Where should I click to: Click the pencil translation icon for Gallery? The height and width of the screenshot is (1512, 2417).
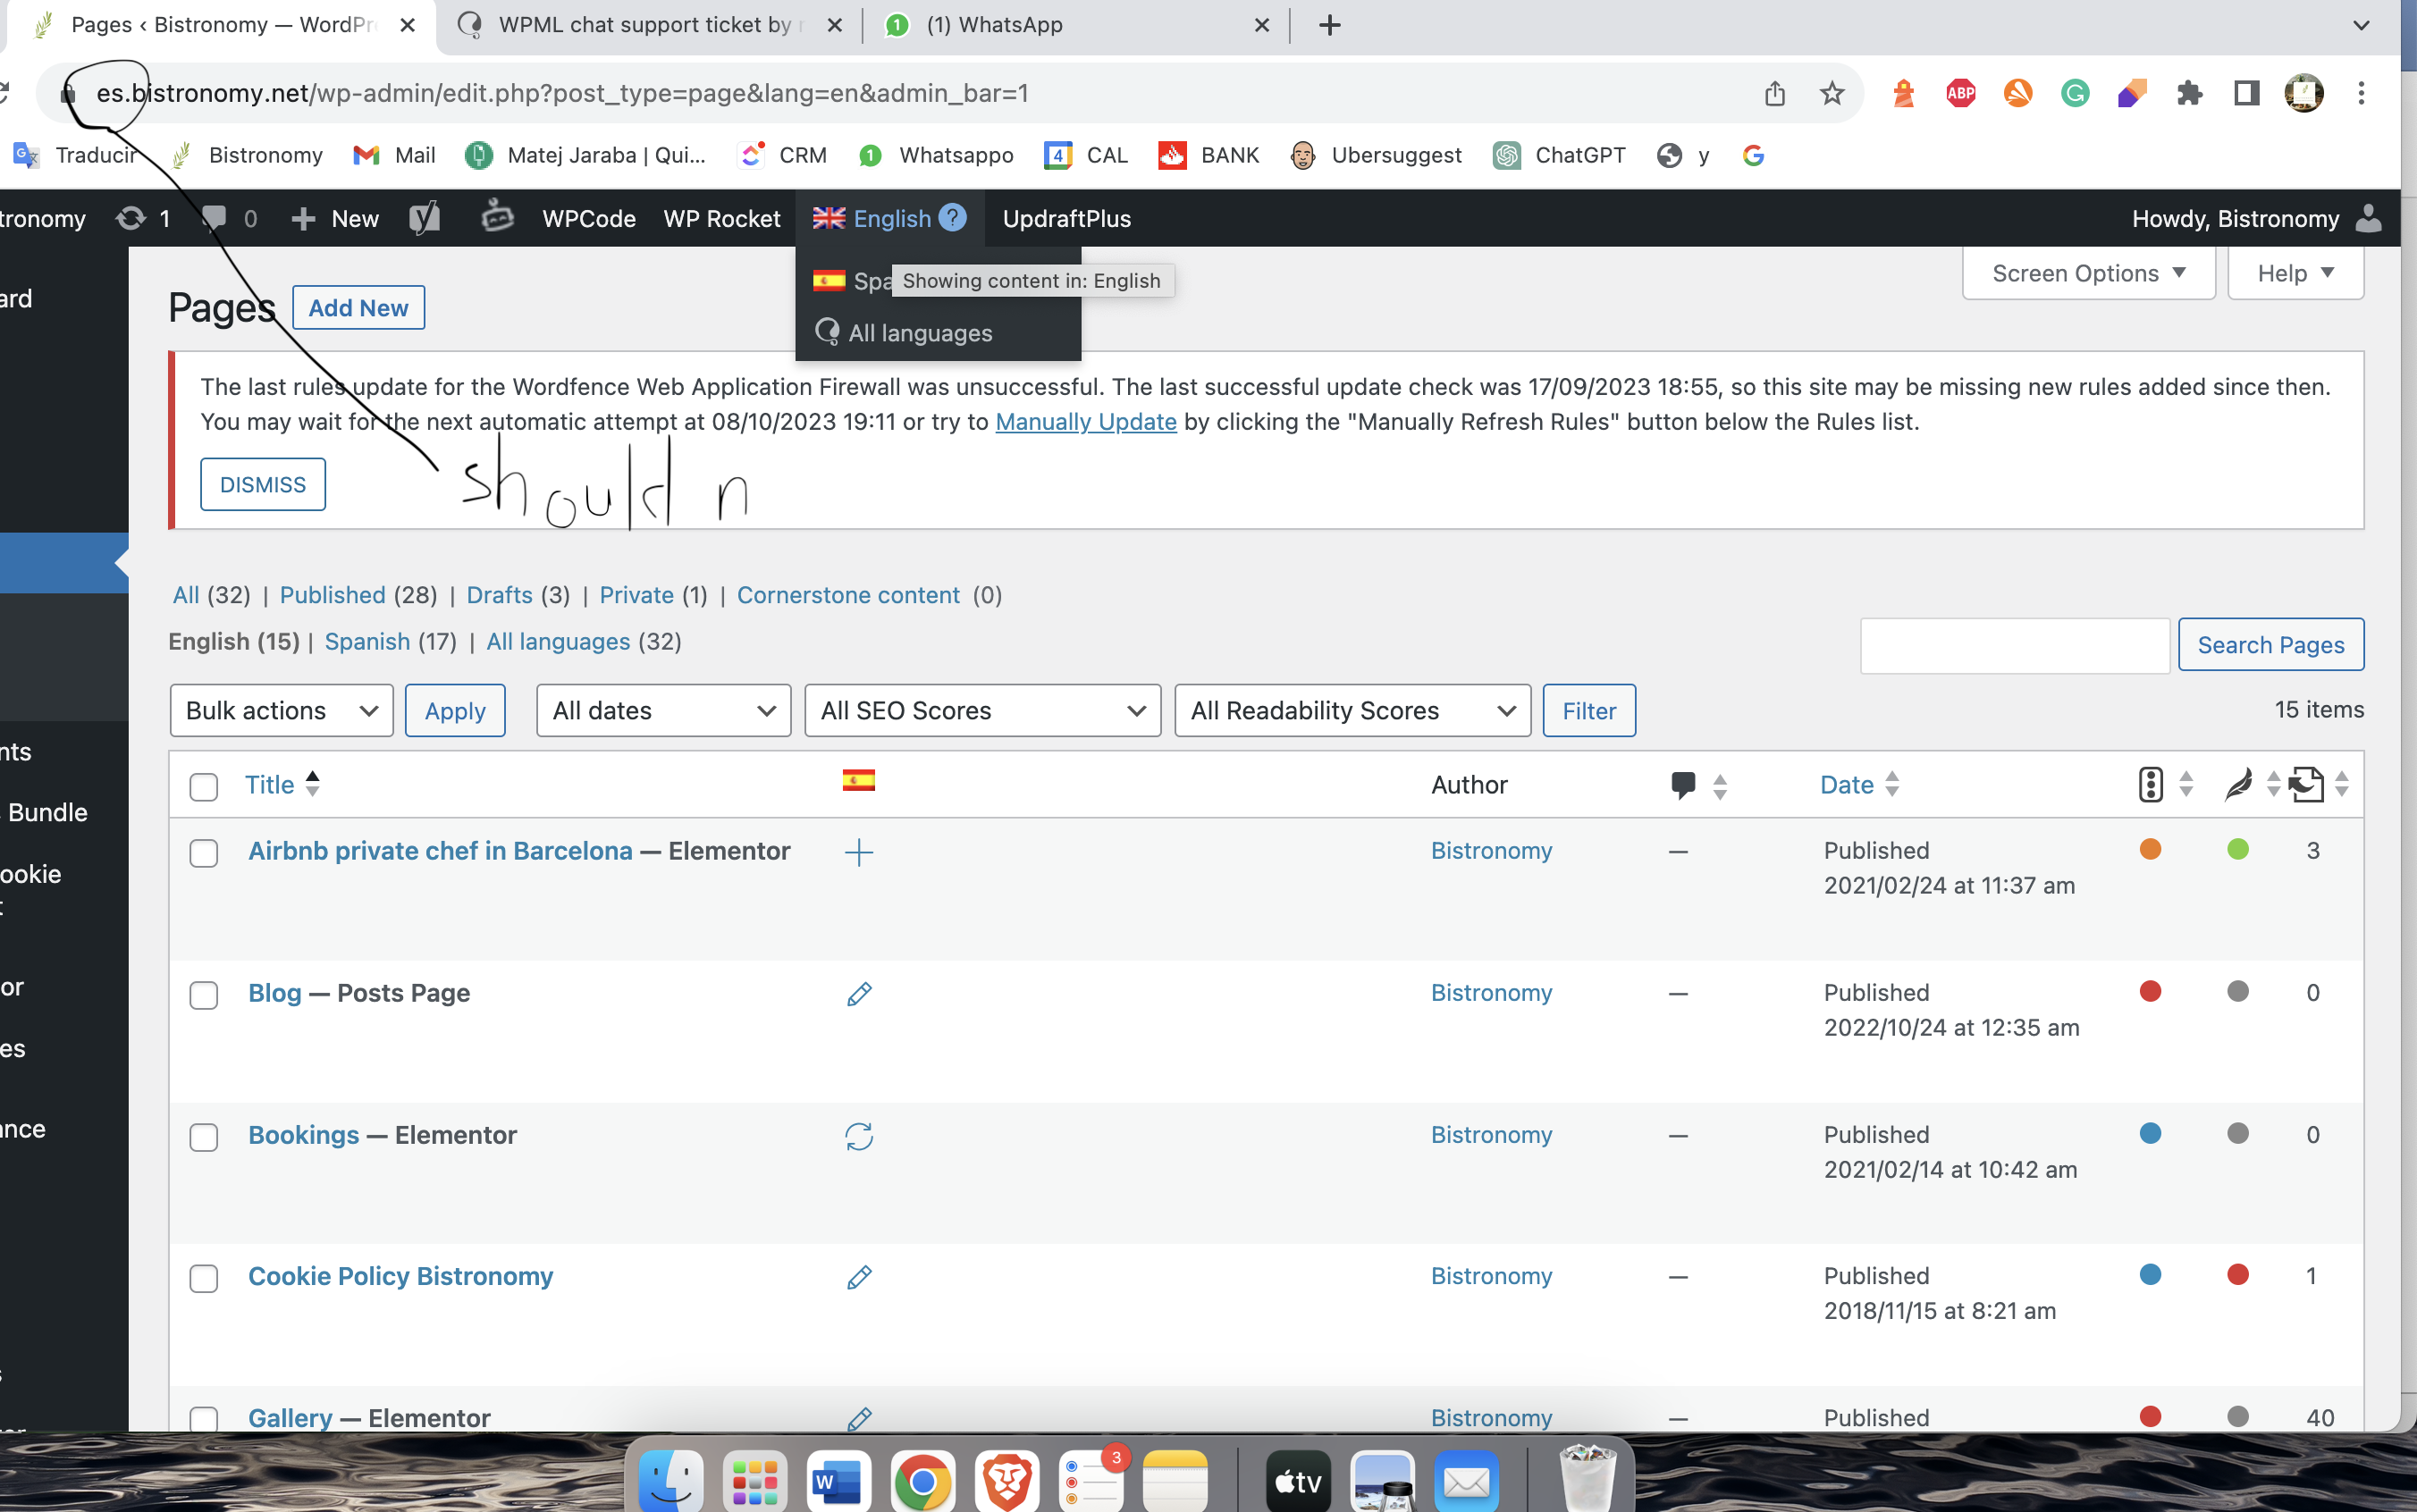tap(858, 1418)
